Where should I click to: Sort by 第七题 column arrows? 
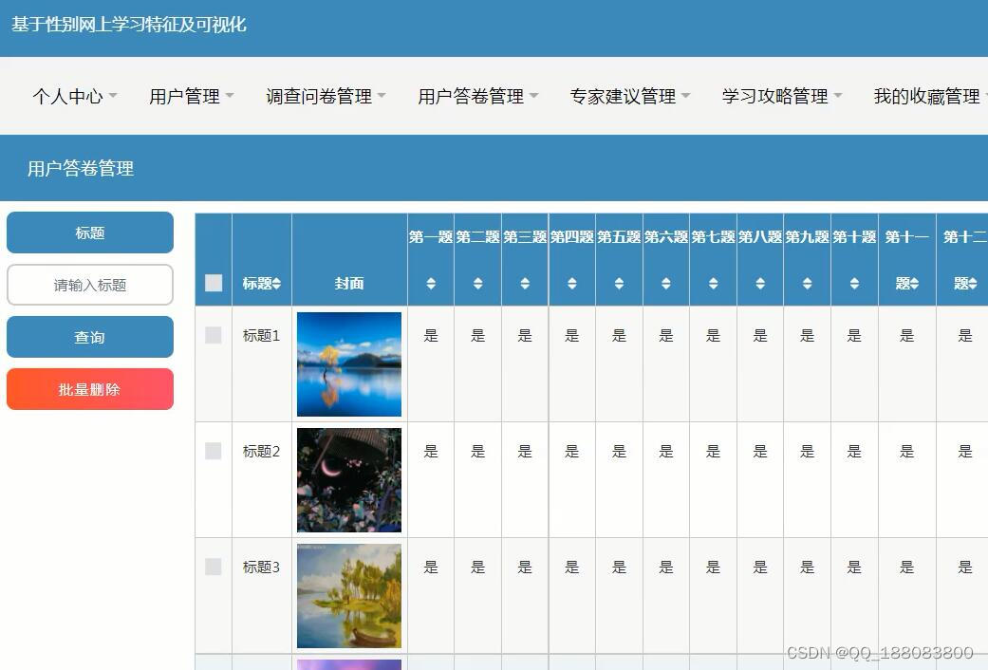[713, 284]
